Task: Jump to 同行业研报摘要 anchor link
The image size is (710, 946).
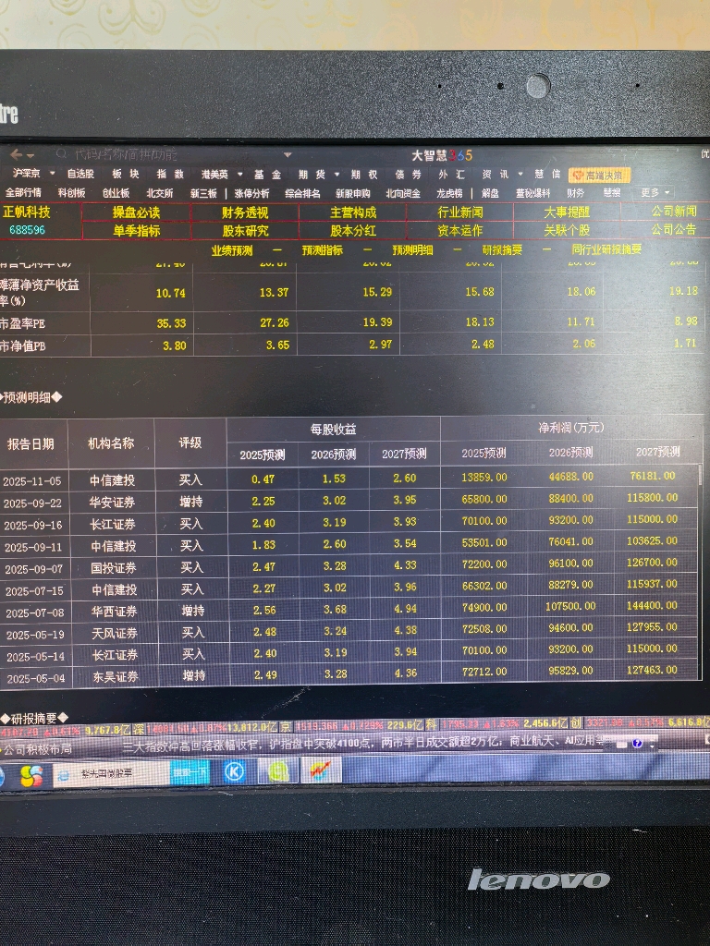Action: 606,249
